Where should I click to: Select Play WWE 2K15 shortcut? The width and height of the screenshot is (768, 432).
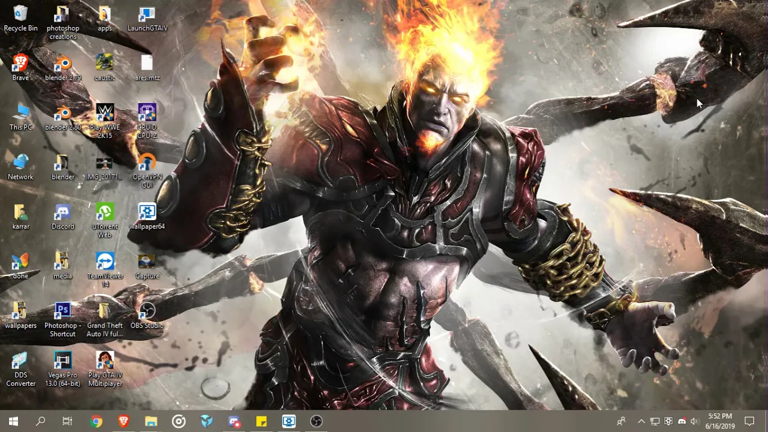pos(105,121)
